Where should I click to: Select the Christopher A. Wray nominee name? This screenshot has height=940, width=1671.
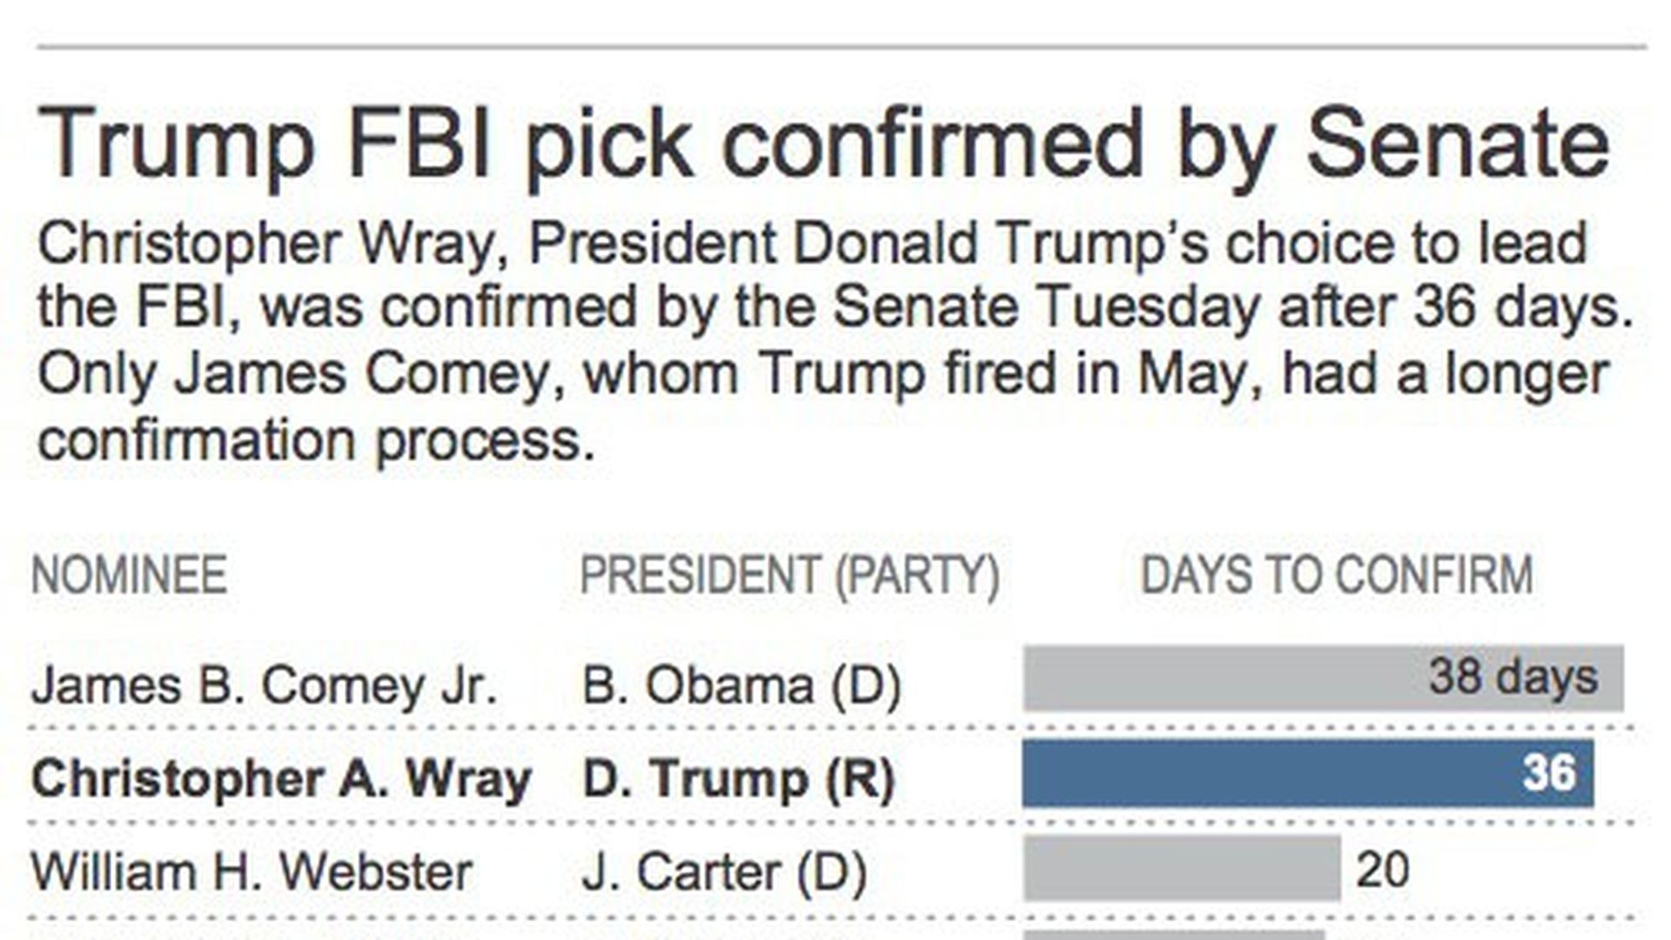tap(280, 778)
